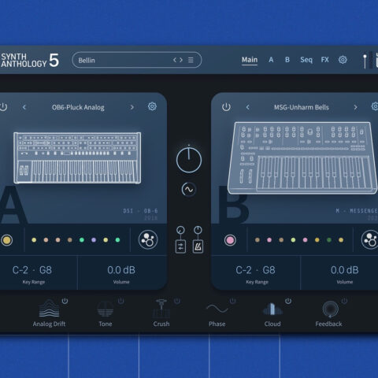
Task: Toggle layer A power button
Action: click(x=3, y=107)
